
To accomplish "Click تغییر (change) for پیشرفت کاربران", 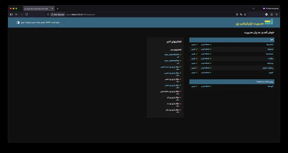I will point(194,68).
